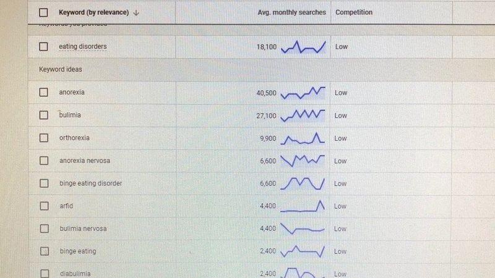Screen dimensions: 495x278
Task: Click the eating disorders trend sparkline
Action: (x=303, y=47)
